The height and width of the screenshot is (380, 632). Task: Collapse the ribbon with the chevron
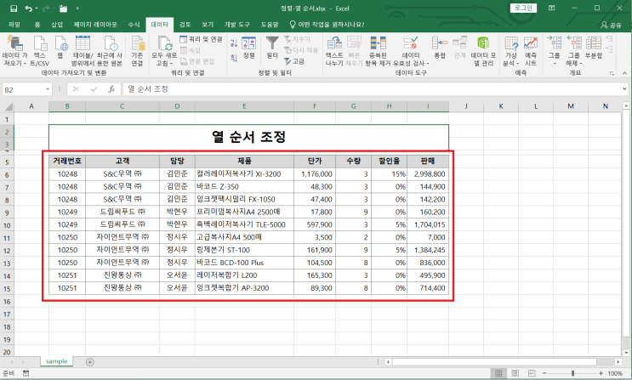[624, 73]
